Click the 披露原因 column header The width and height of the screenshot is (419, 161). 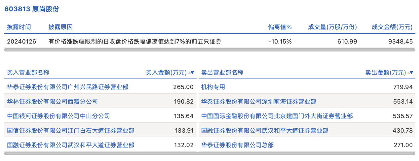pos(60,27)
